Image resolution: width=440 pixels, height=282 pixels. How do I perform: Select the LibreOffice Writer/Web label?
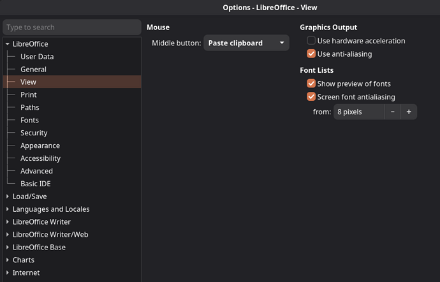coord(50,235)
